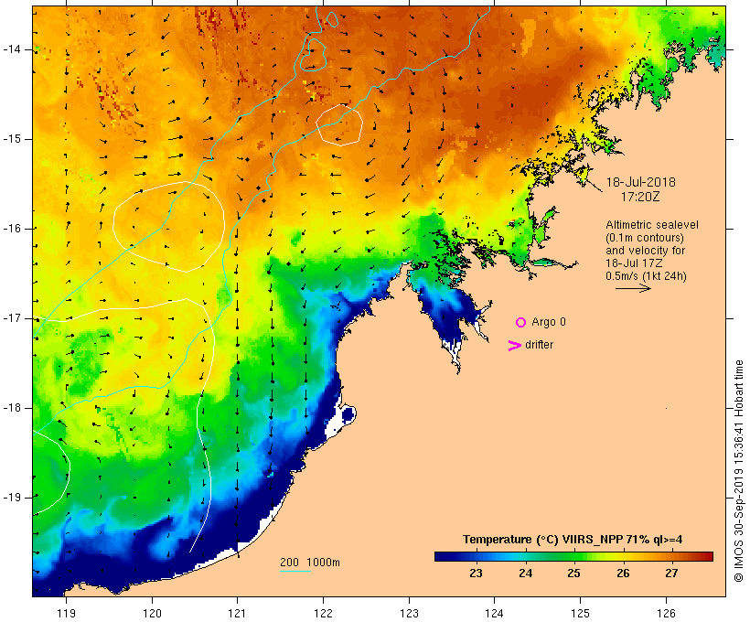This screenshot has width=750, height=622.
Task: Click the -17 latitude axis label
Action: tap(11, 318)
